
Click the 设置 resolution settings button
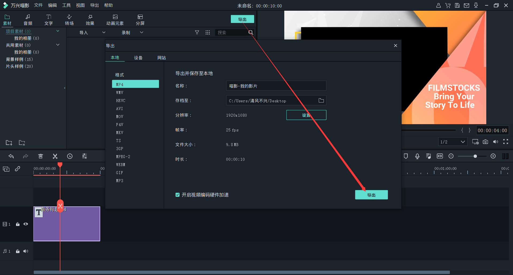306,115
